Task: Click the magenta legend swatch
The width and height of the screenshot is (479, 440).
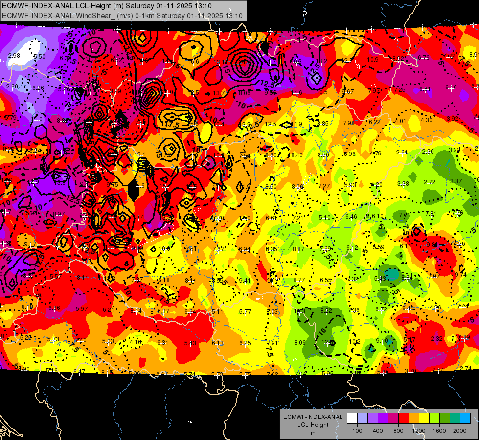Action: [393, 418]
